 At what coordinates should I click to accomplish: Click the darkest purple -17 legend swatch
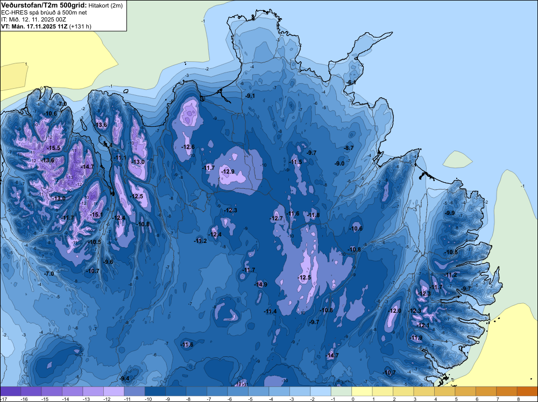(11, 391)
